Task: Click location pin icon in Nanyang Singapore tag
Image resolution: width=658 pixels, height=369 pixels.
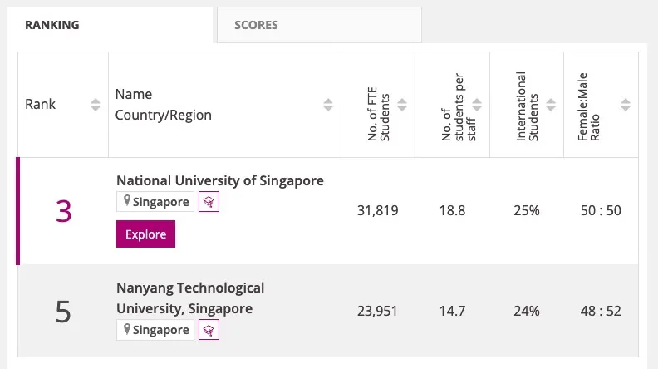Action: (127, 330)
